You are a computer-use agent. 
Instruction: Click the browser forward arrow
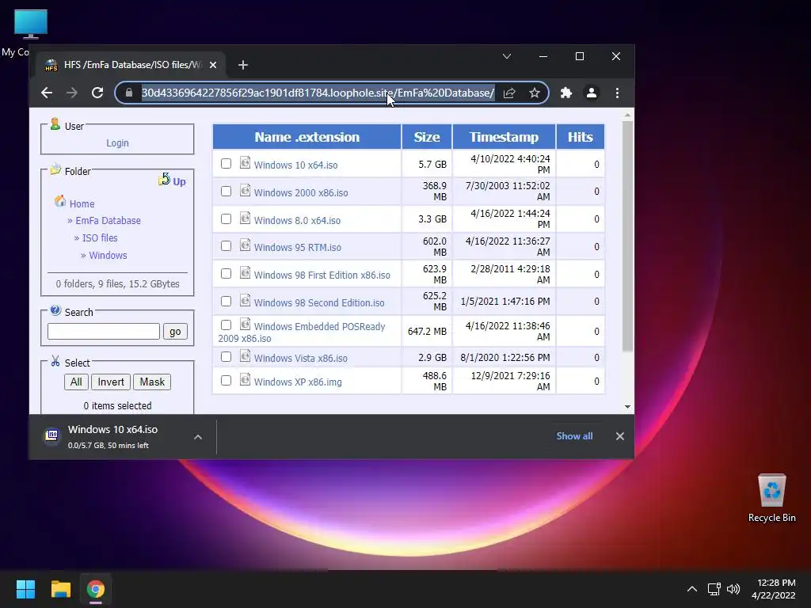pos(72,93)
